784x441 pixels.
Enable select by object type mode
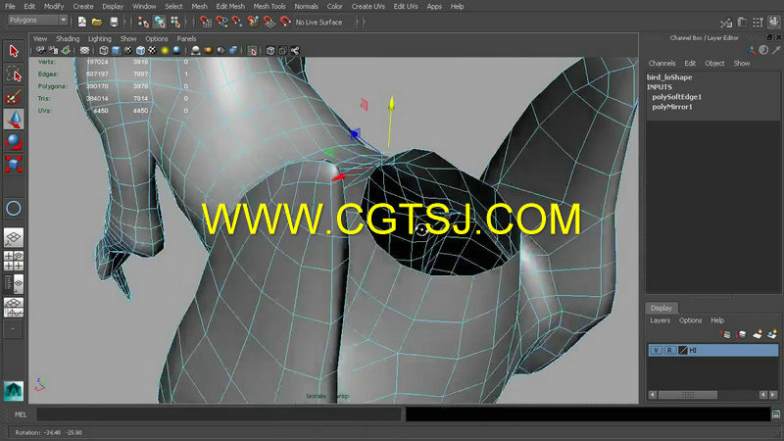click(x=160, y=22)
